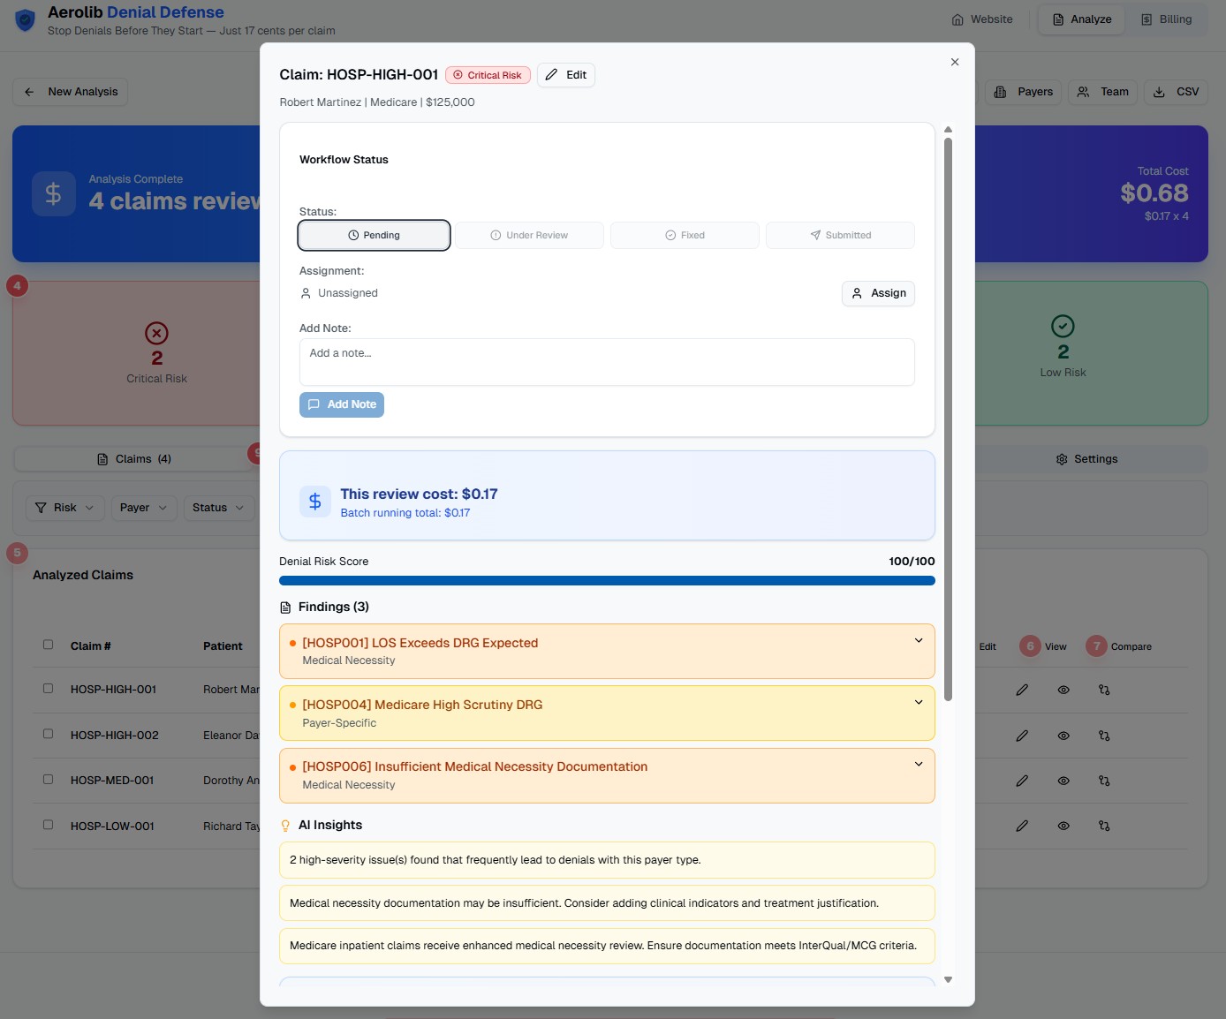The height and width of the screenshot is (1019, 1226).
Task: Check the HOSP-MED-001 row checkbox
Action: (x=48, y=779)
